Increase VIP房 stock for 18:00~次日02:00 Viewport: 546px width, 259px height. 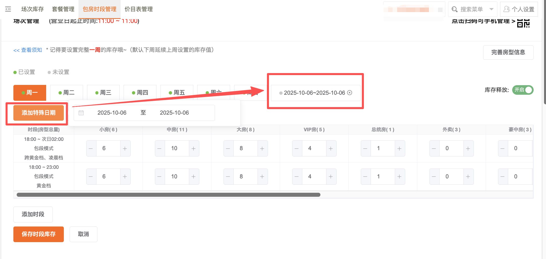pyautogui.click(x=331, y=148)
